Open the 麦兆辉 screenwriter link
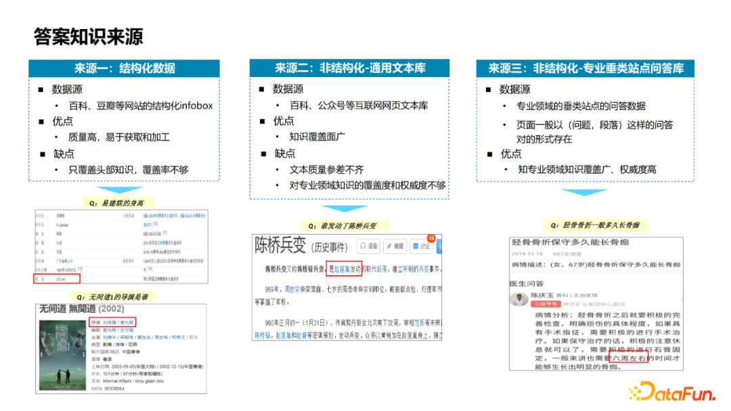The height and width of the screenshot is (411, 731). (110, 331)
